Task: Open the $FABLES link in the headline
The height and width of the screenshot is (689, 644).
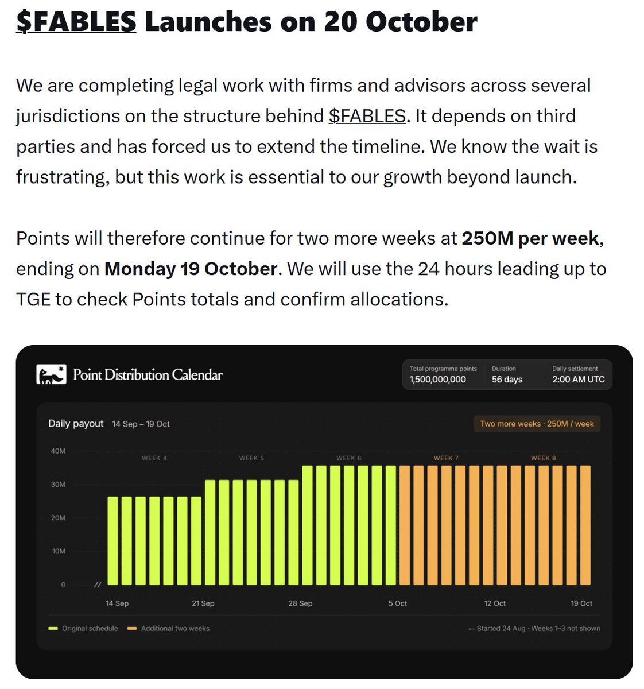Action: point(76,22)
